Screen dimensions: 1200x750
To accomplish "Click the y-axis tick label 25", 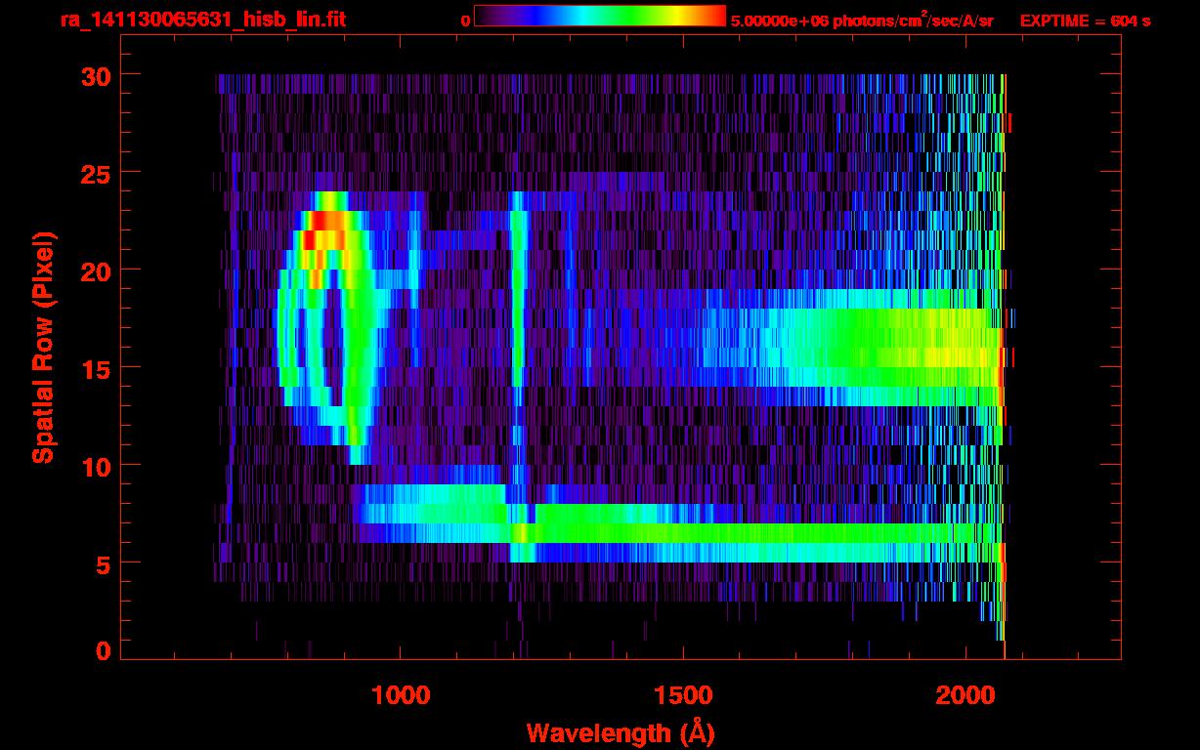I will coord(95,173).
